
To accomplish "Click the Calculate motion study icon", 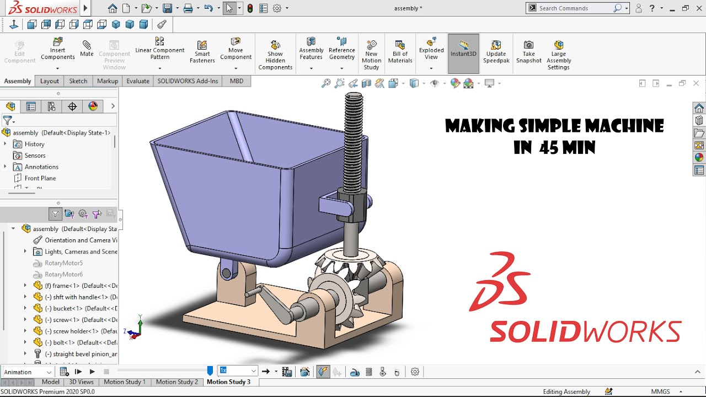I will click(64, 372).
